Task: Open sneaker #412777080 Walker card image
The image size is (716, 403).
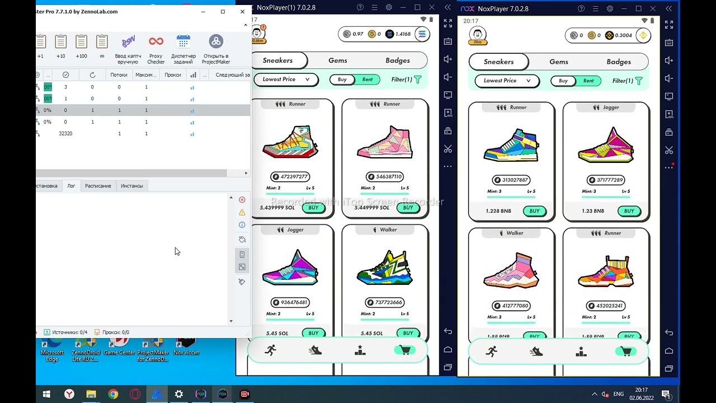Action: 511,271
